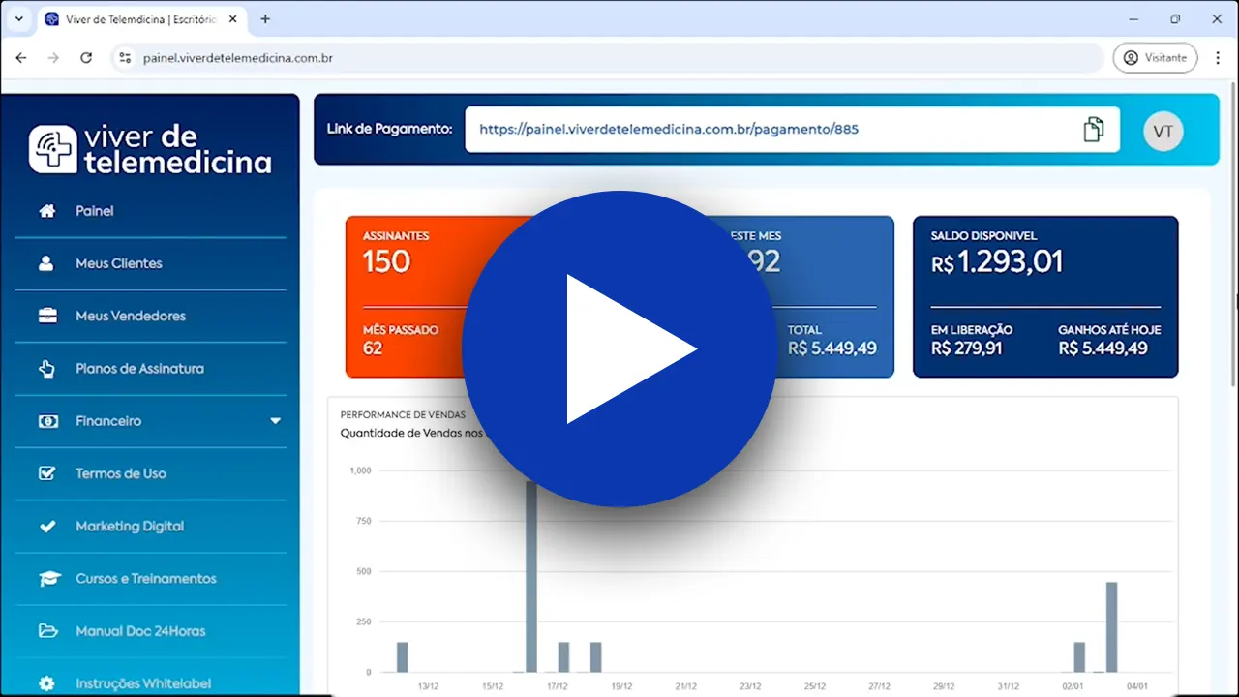Click the Planos de Assinatura hand icon
The width and height of the screenshot is (1239, 697).
tap(46, 368)
